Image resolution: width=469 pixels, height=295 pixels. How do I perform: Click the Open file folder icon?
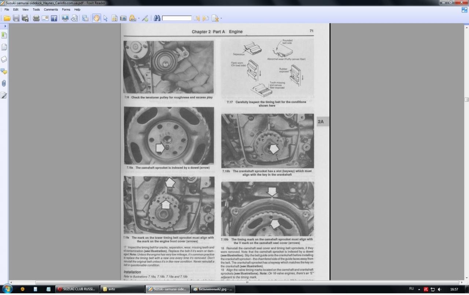[7, 18]
